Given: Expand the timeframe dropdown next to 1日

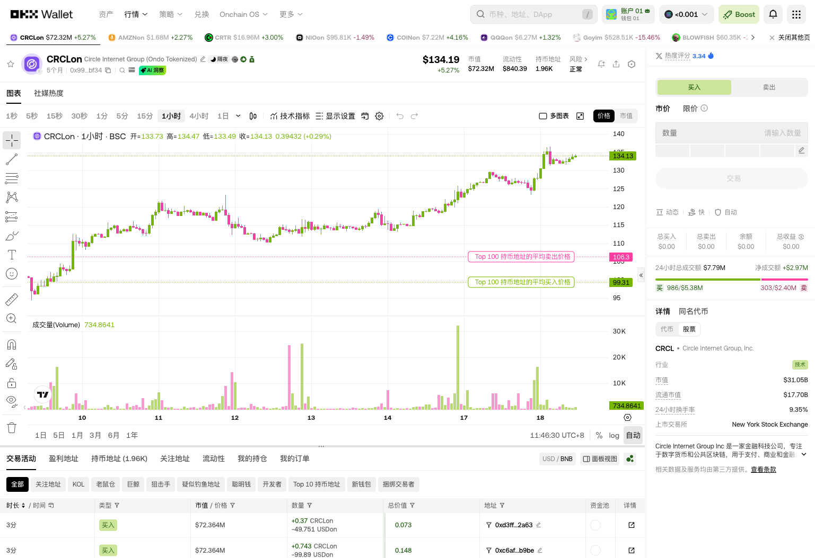Looking at the screenshot, I should click(x=237, y=115).
